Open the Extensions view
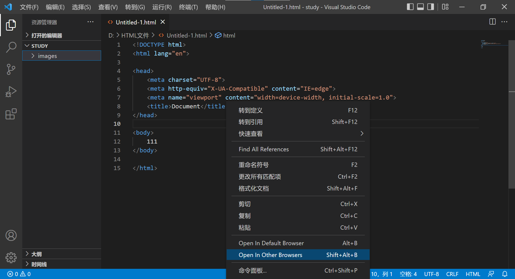This screenshot has width=515, height=279. pyautogui.click(x=11, y=114)
